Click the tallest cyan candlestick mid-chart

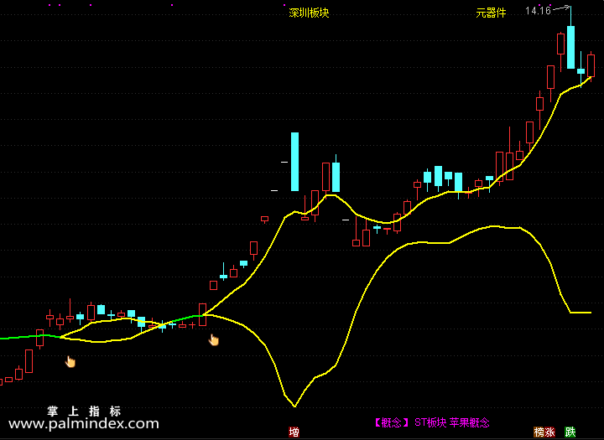point(294,162)
